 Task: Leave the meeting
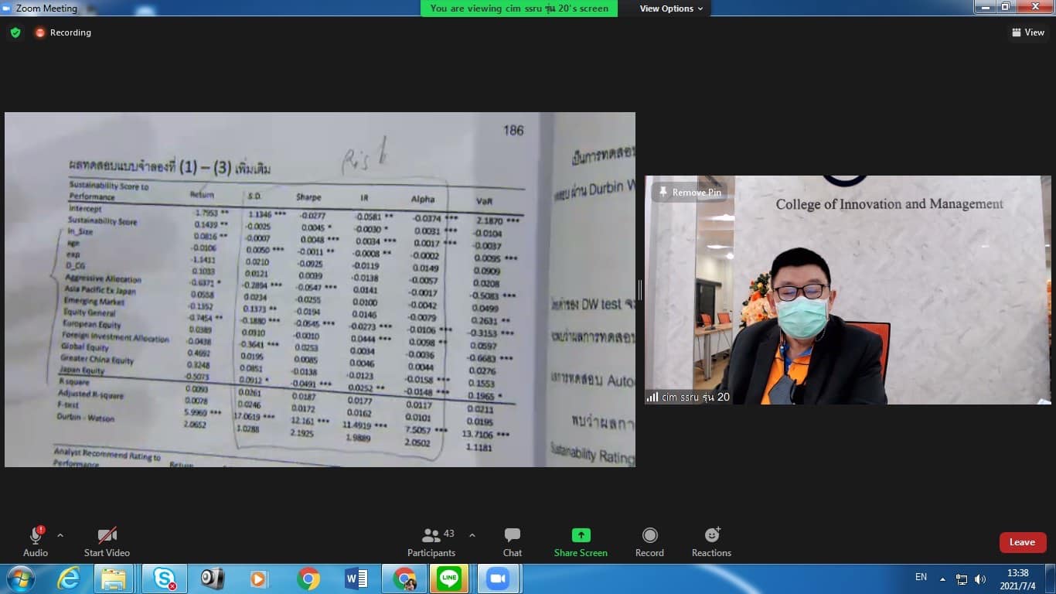pos(1022,542)
